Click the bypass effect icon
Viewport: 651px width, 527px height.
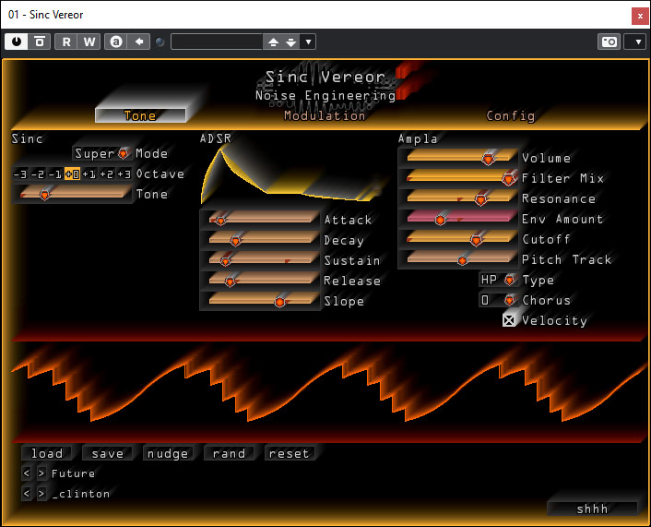click(x=40, y=42)
